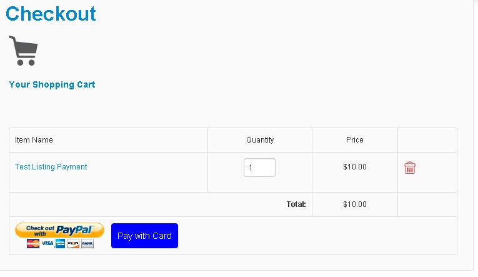Click the Checkout page heading
The width and height of the screenshot is (478, 277).
tap(51, 14)
